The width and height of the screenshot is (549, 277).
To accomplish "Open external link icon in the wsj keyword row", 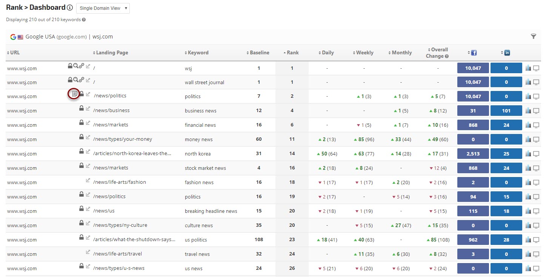I will [88, 66].
